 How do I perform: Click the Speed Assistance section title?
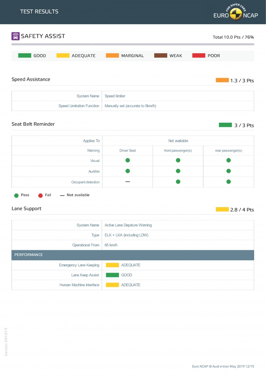click(x=31, y=79)
